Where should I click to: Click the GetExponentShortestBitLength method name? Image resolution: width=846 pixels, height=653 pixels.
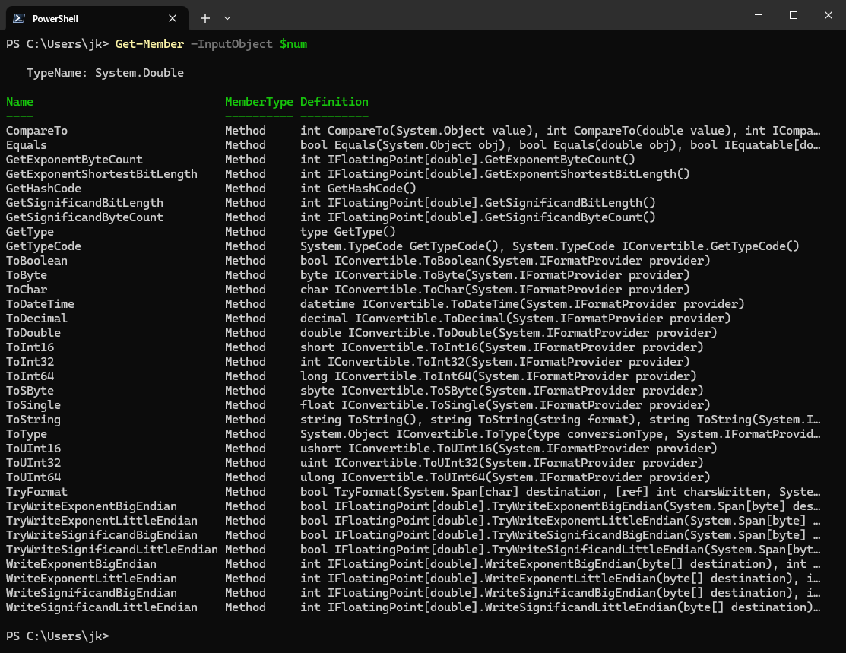tap(101, 174)
